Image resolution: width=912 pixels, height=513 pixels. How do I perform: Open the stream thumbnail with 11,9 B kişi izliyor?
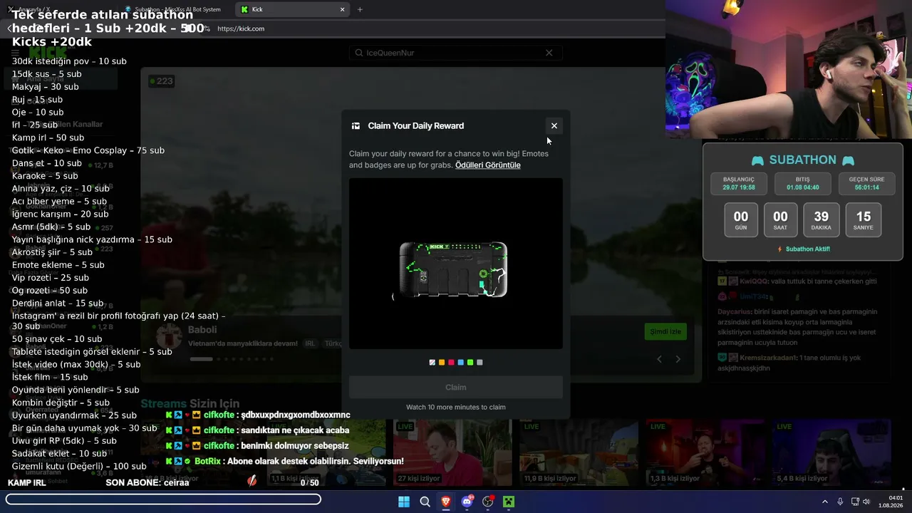click(579, 452)
